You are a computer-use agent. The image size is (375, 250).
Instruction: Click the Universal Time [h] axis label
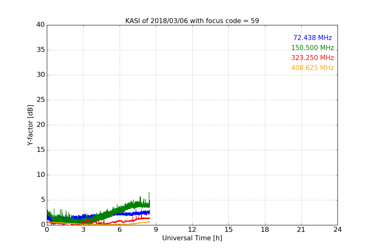192,238
